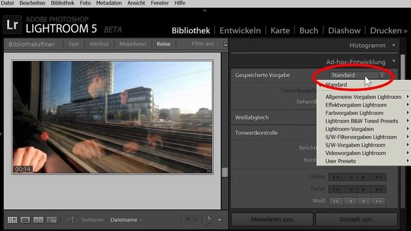The width and height of the screenshot is (411, 231).
Task: Click Metadaten syn. button
Action: pos(272,219)
